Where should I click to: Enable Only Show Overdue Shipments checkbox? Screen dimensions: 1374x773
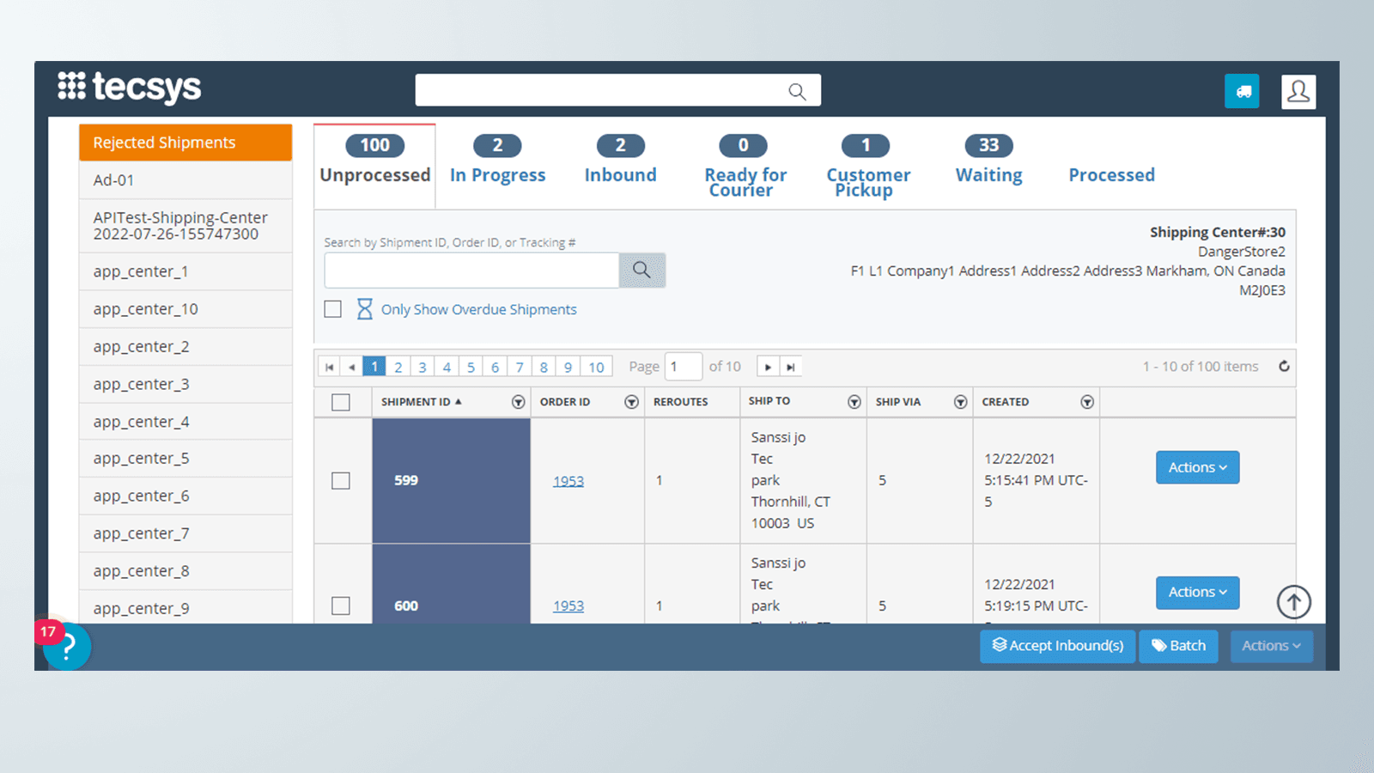(x=333, y=309)
